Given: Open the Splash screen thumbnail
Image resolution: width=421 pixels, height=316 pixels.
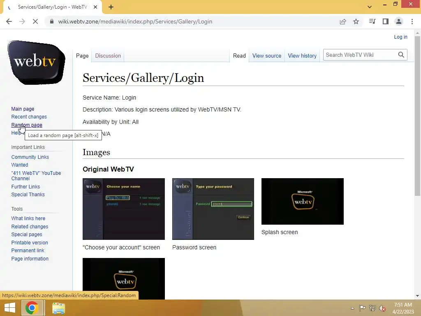Looking at the screenshot, I should click(x=303, y=201).
